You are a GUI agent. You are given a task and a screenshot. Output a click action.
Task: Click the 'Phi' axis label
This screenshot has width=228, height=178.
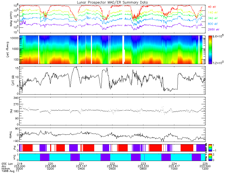(11, 111)
